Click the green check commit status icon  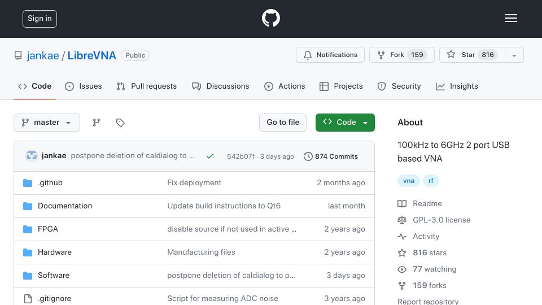(210, 156)
